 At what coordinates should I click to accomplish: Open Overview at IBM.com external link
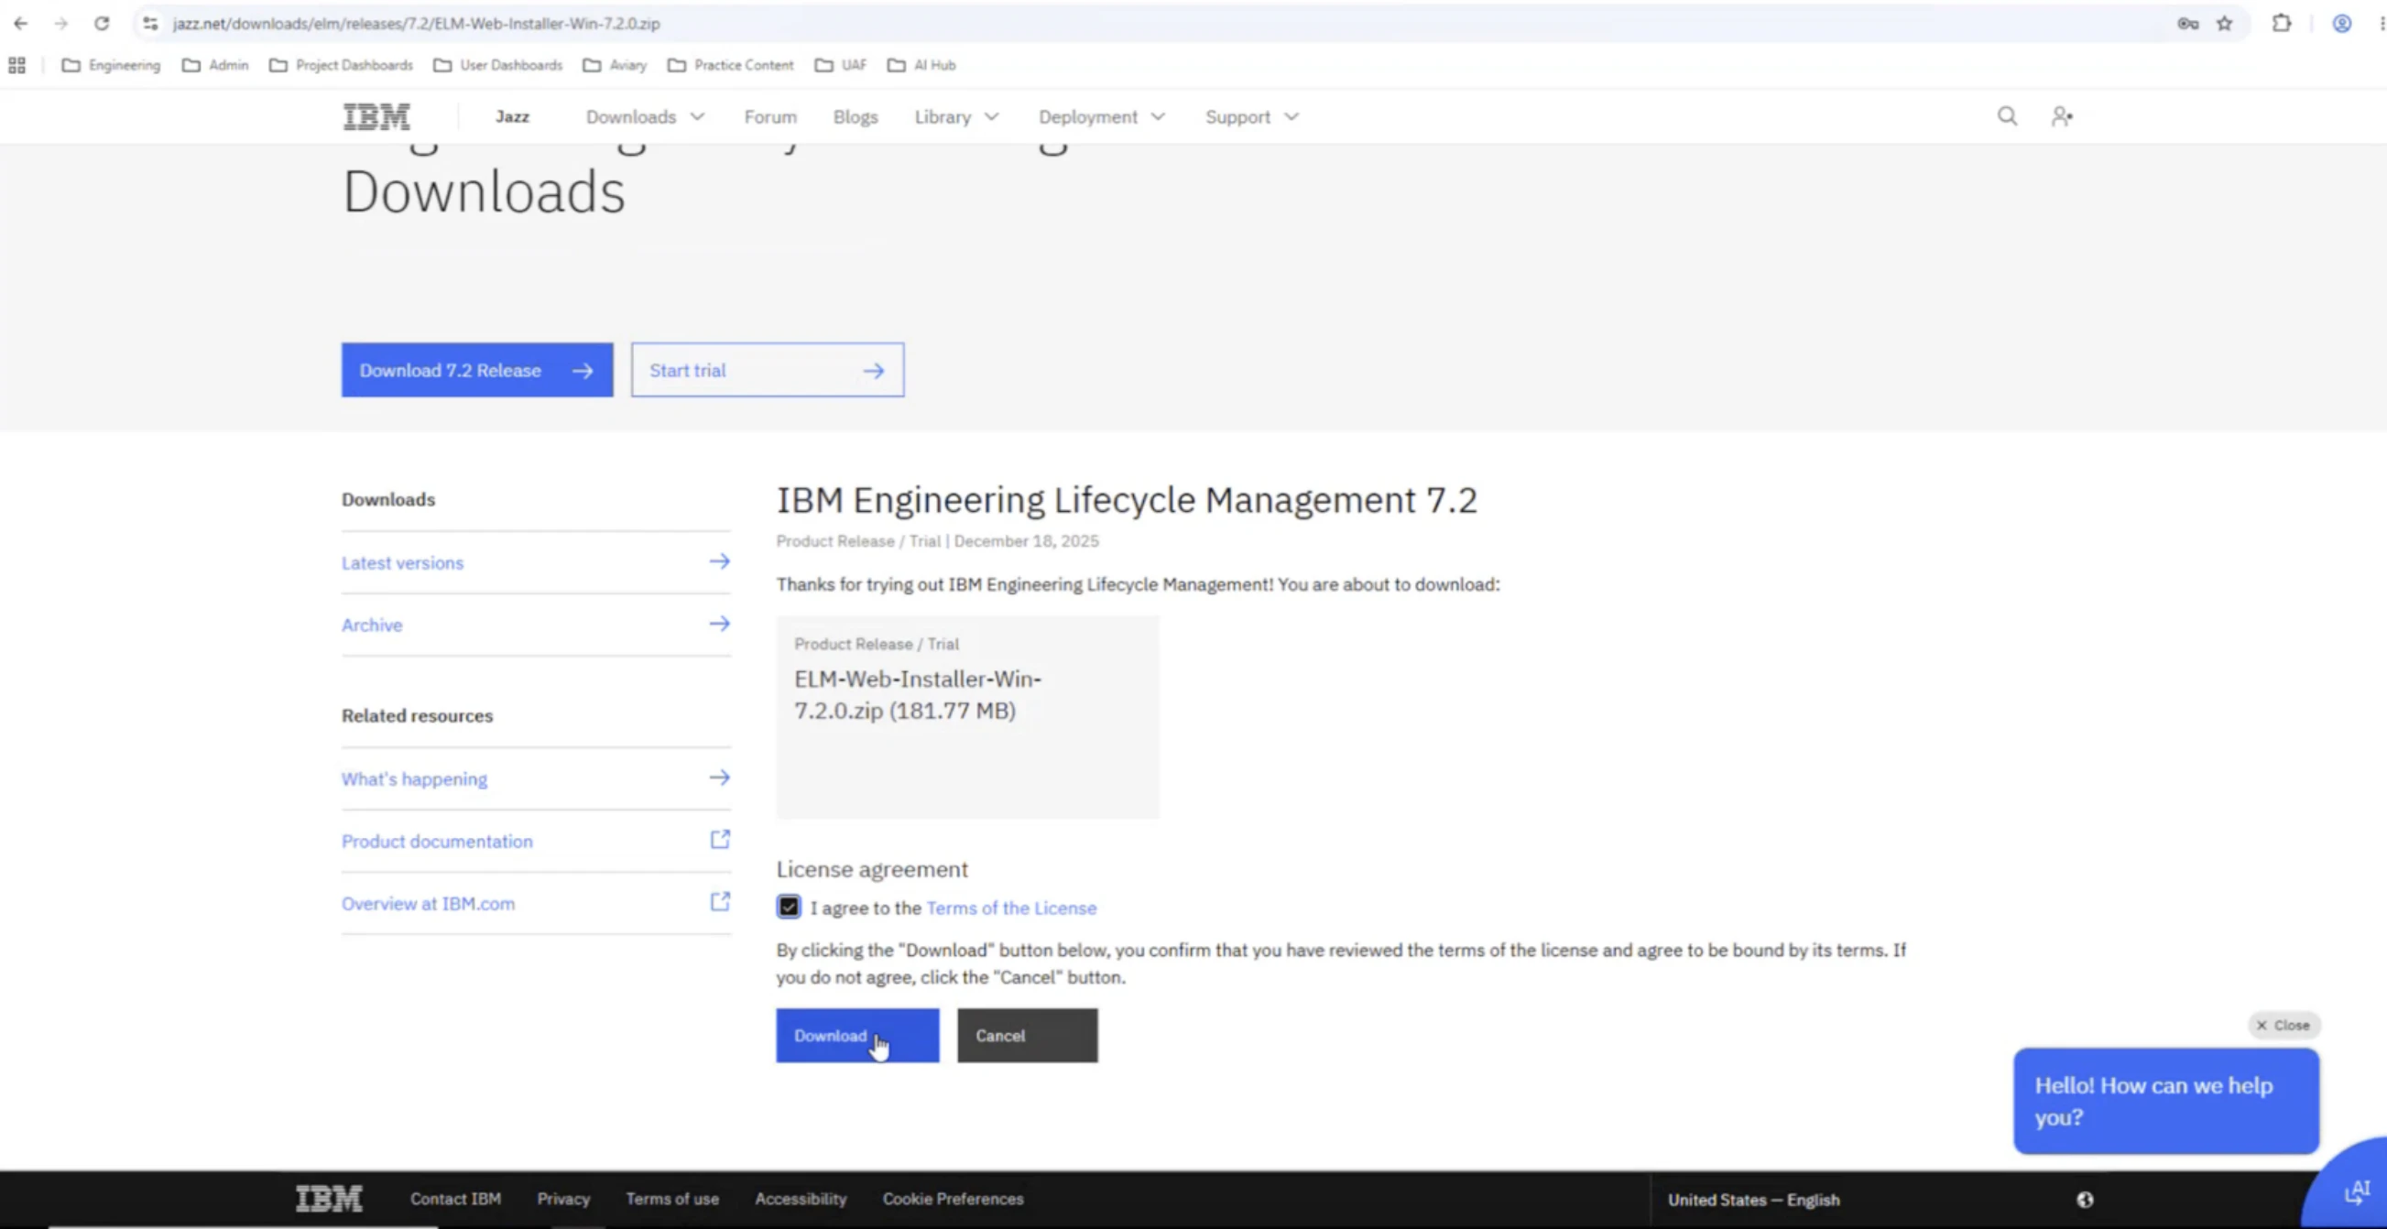(x=536, y=903)
